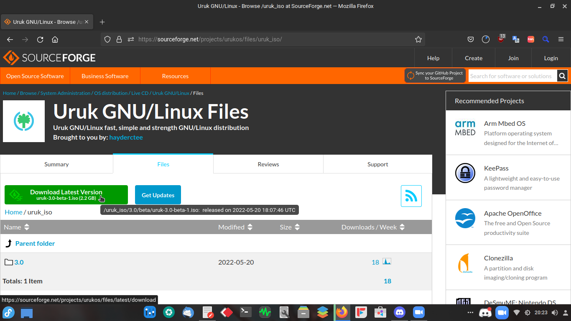Switch to the Support tab
571x321 pixels.
pyautogui.click(x=378, y=164)
